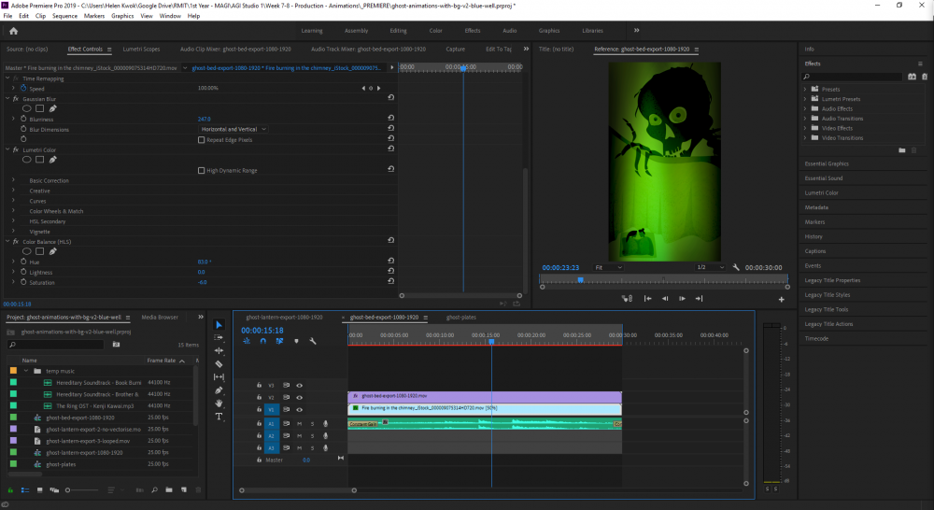Screen dimensions: 934x510
Task: Select The Ring OST - Kenji Kawai.mp3 item
Action: tap(95, 405)
